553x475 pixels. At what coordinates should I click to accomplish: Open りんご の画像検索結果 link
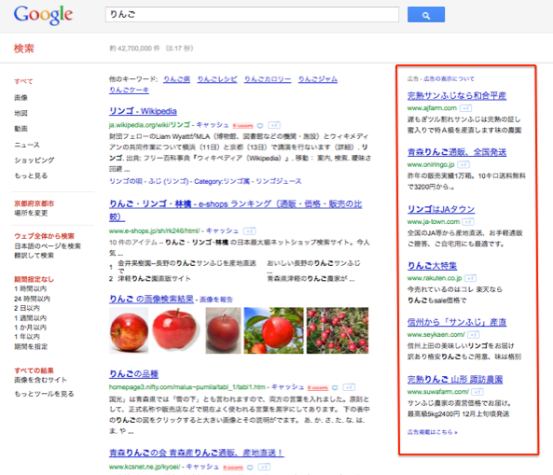tap(151, 299)
